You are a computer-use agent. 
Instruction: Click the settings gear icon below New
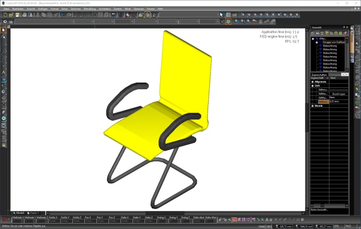(x=5, y=22)
